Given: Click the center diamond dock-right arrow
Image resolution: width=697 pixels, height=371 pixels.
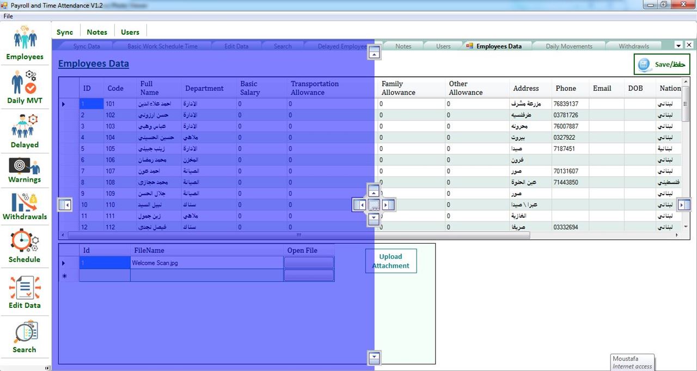Looking at the screenshot, I should [387, 205].
